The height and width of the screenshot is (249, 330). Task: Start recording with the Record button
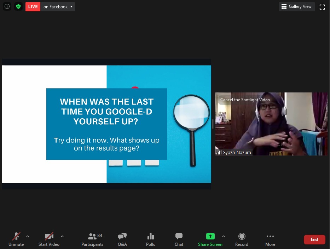242,239
